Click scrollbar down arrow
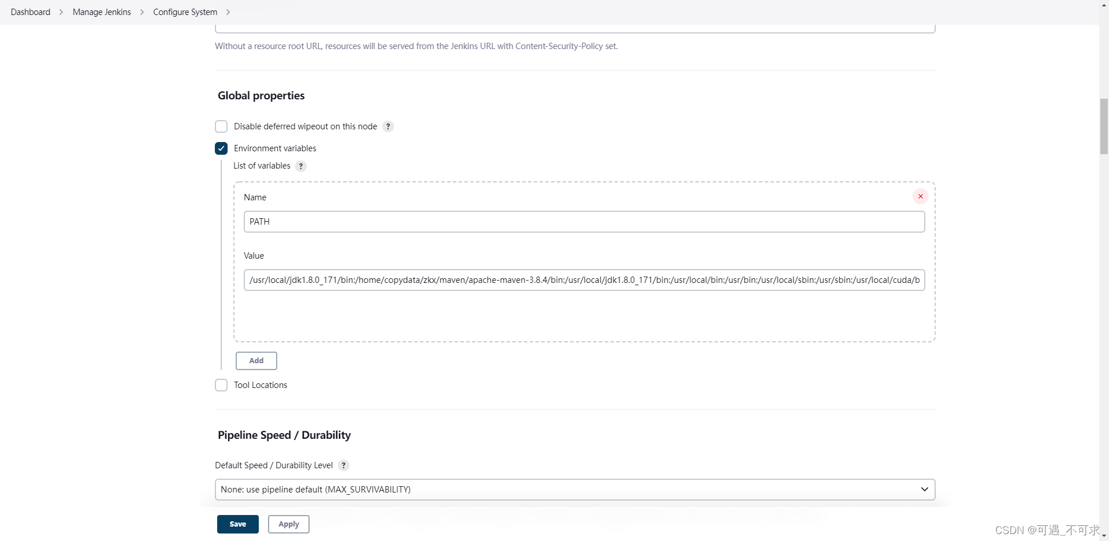This screenshot has height=541, width=1109. [1104, 536]
